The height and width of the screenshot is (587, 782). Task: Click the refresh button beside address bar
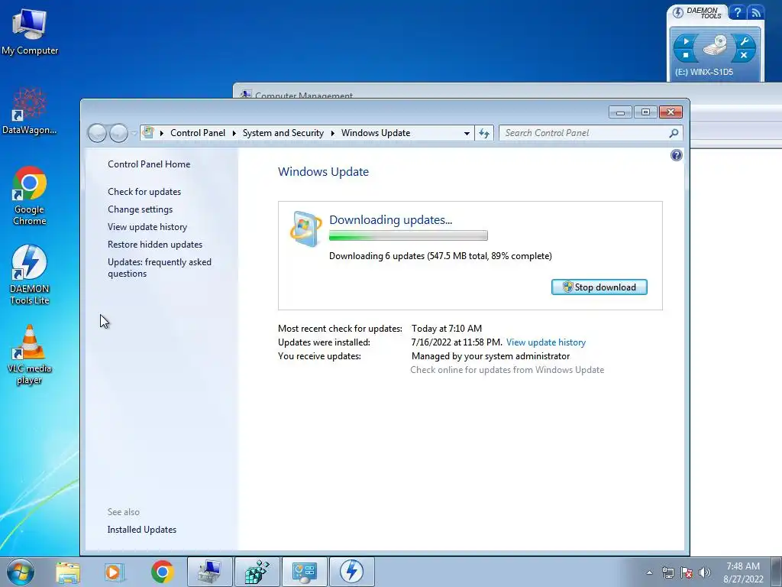pyautogui.click(x=484, y=133)
